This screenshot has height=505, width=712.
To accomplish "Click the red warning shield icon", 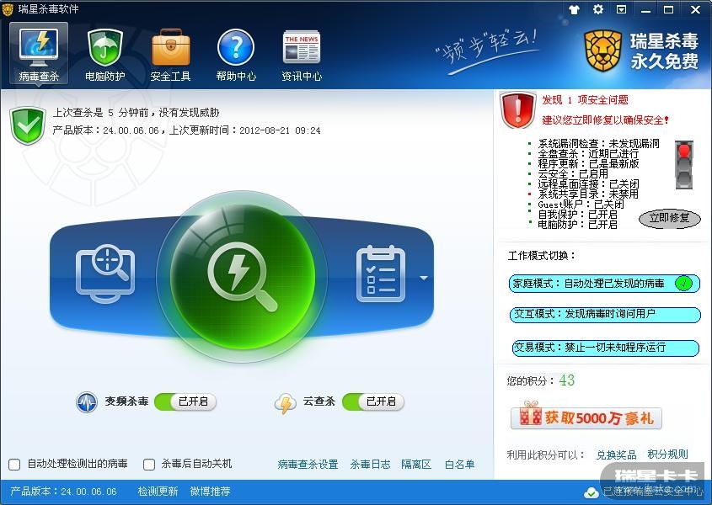I will (517, 109).
